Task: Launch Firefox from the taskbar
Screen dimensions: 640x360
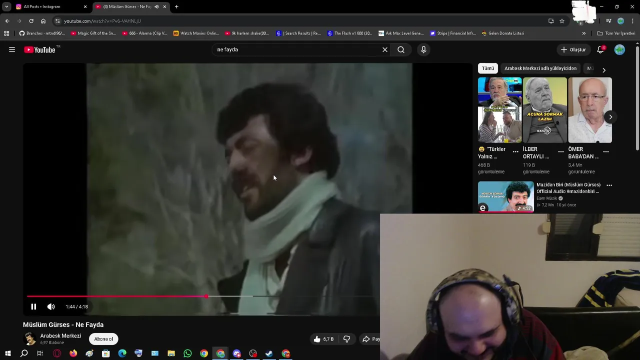Action: [x=73, y=353]
